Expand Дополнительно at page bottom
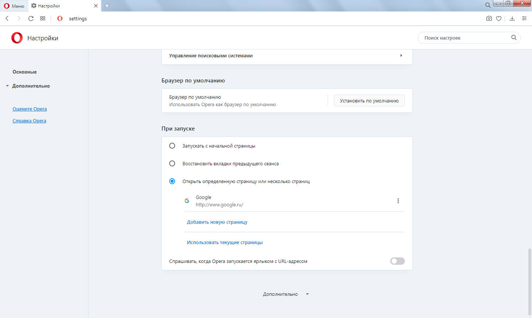Screen dimensions: 532x318 (x=286, y=294)
